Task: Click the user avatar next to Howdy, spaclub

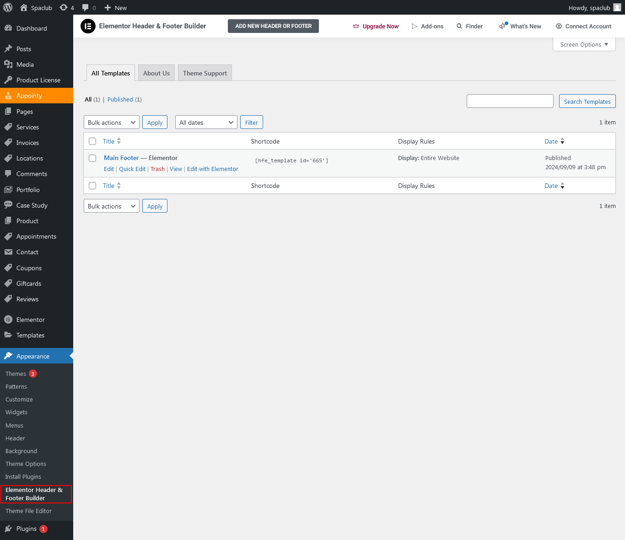Action: [x=617, y=7]
